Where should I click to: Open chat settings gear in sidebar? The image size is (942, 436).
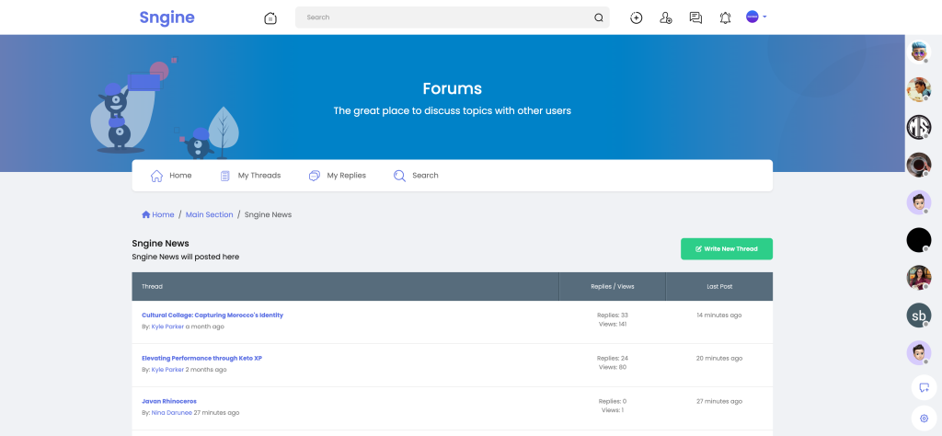click(924, 419)
